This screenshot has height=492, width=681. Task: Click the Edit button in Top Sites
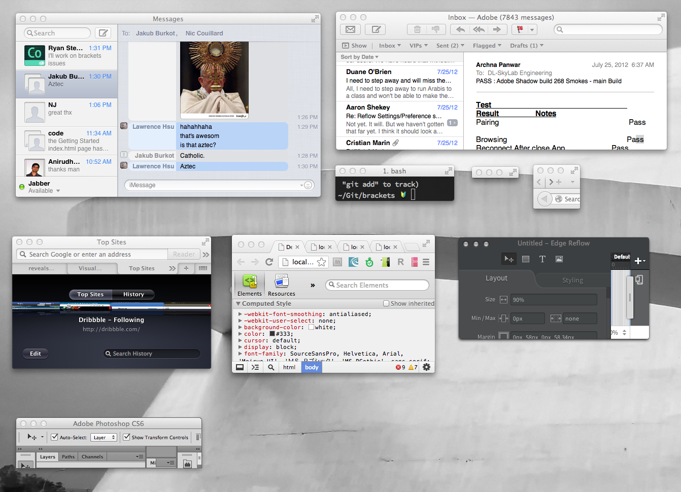(36, 354)
